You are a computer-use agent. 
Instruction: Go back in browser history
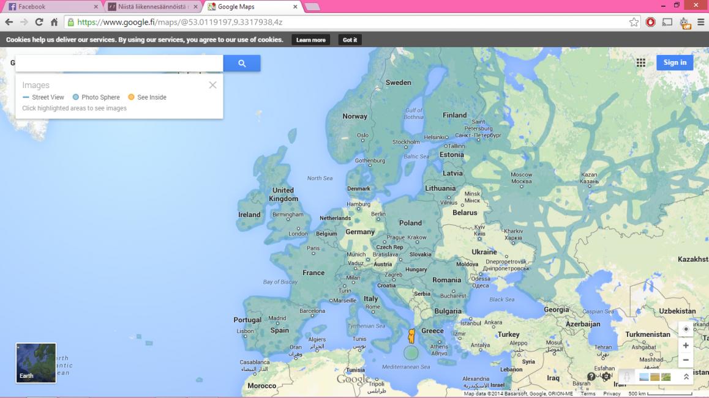(x=9, y=22)
